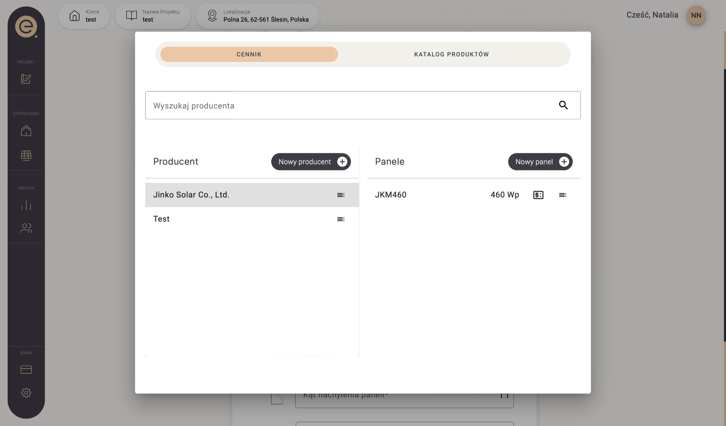Click the plus icon in Nowy producent
726x426 pixels.
(342, 162)
